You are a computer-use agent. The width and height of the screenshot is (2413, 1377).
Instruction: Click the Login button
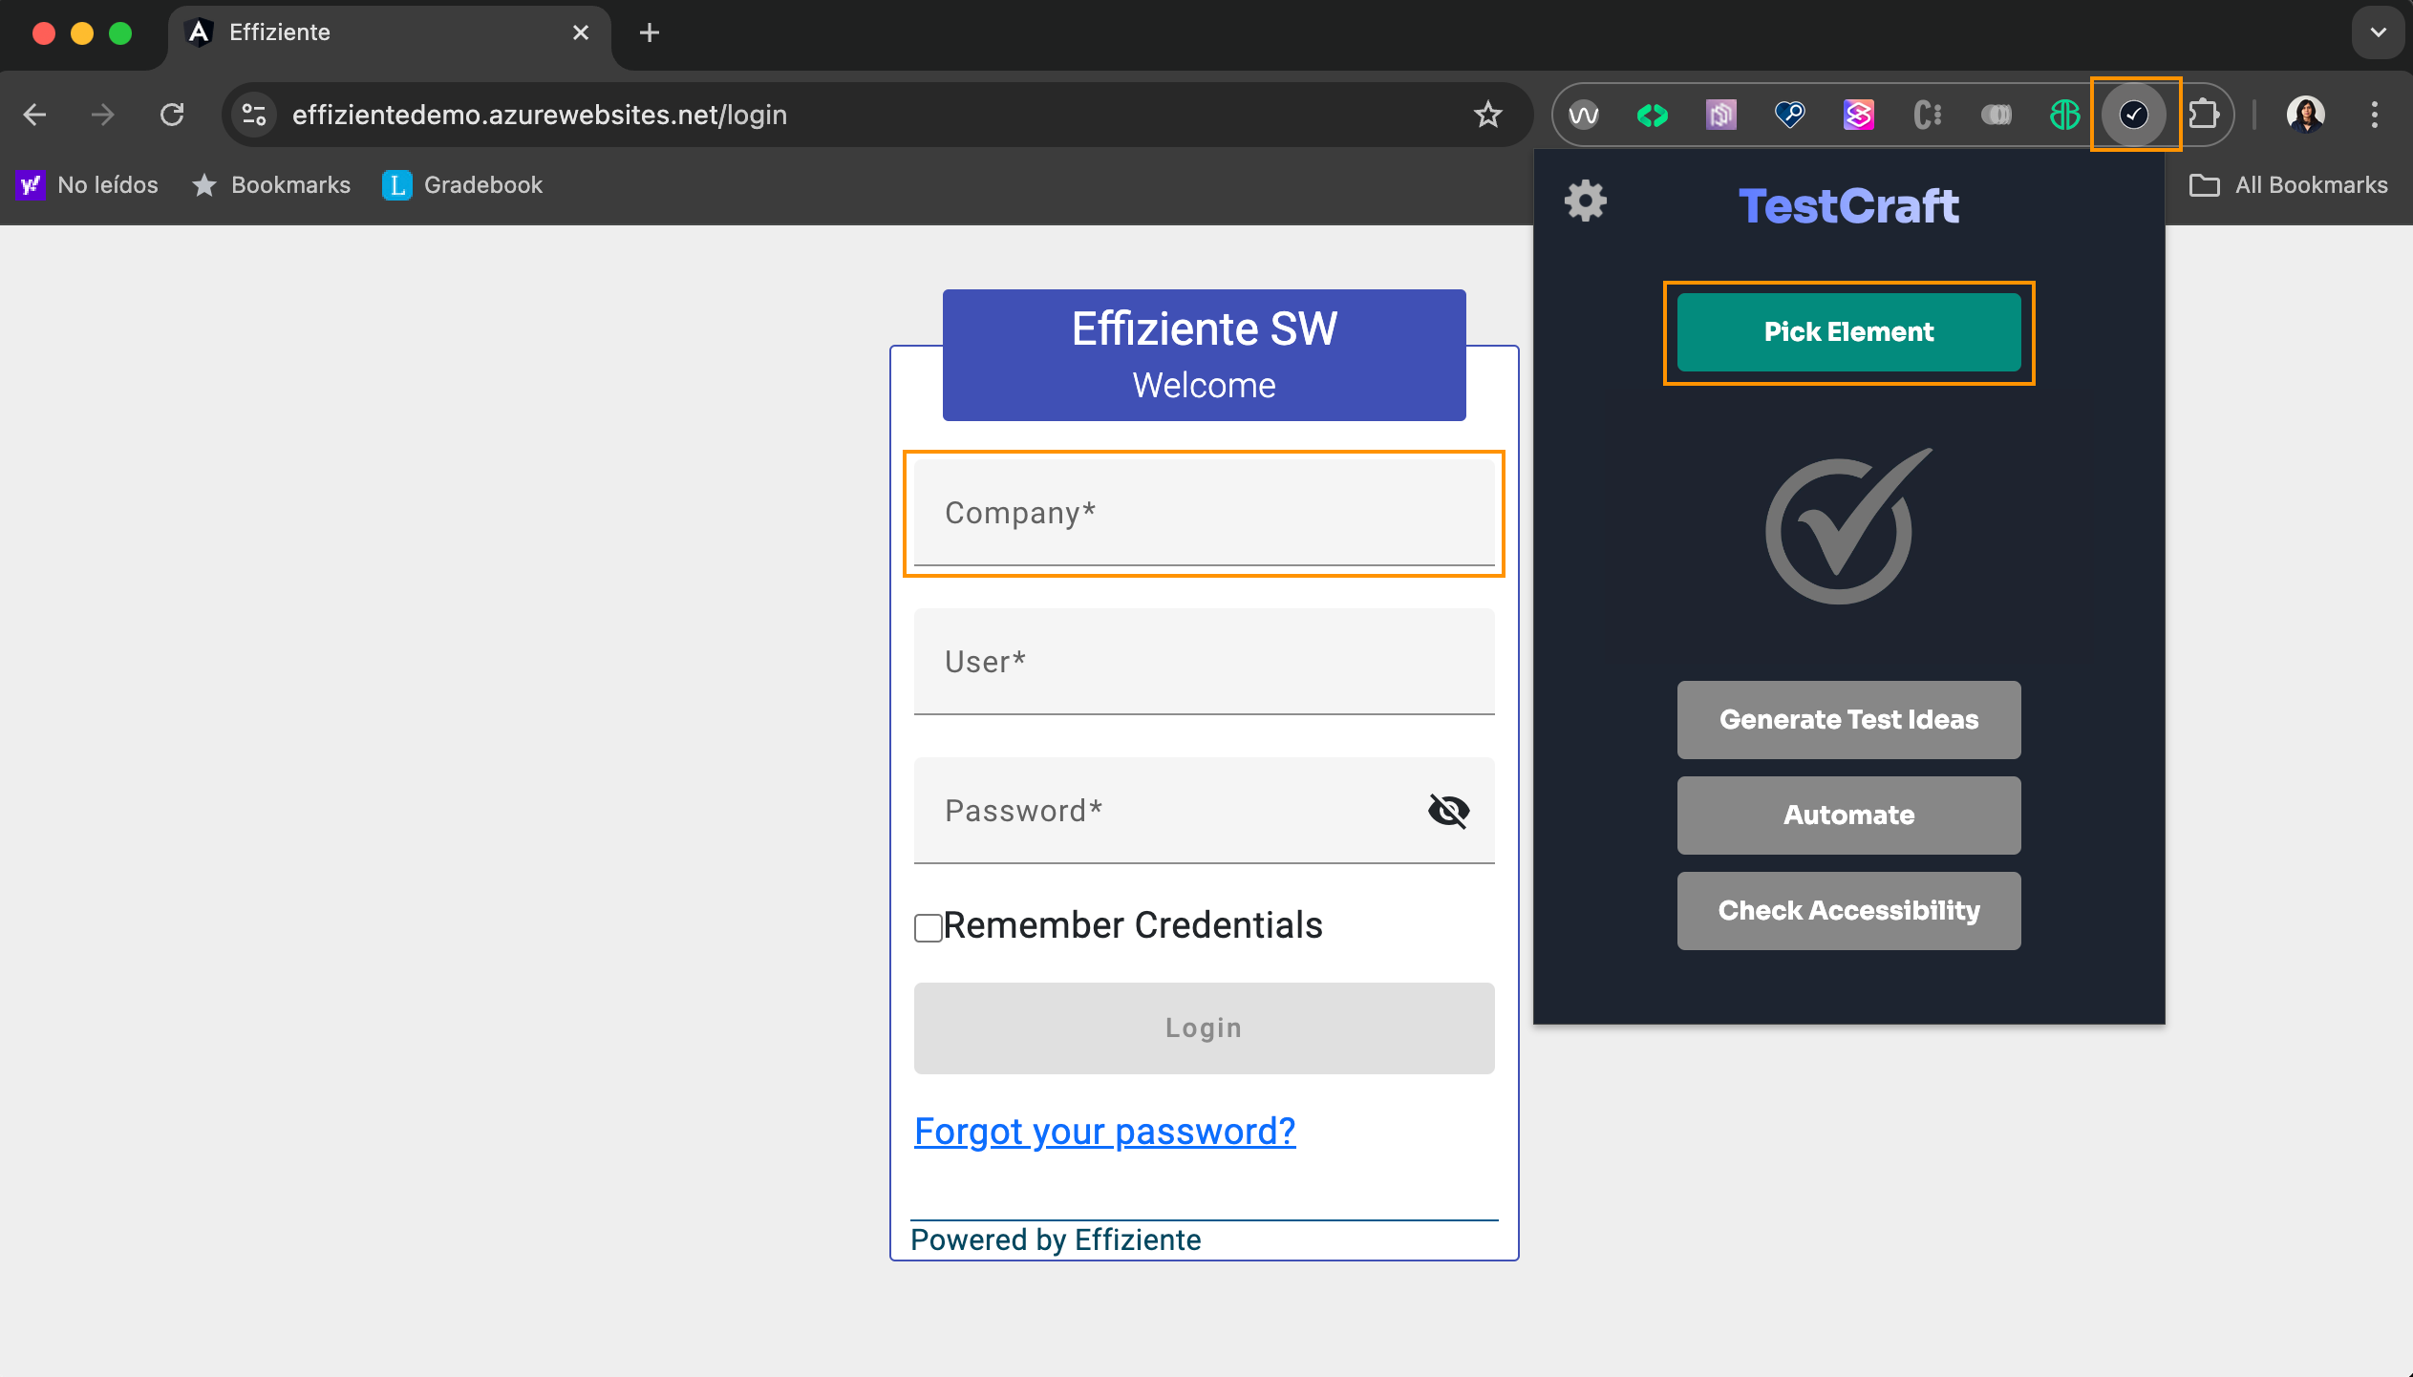pos(1204,1028)
